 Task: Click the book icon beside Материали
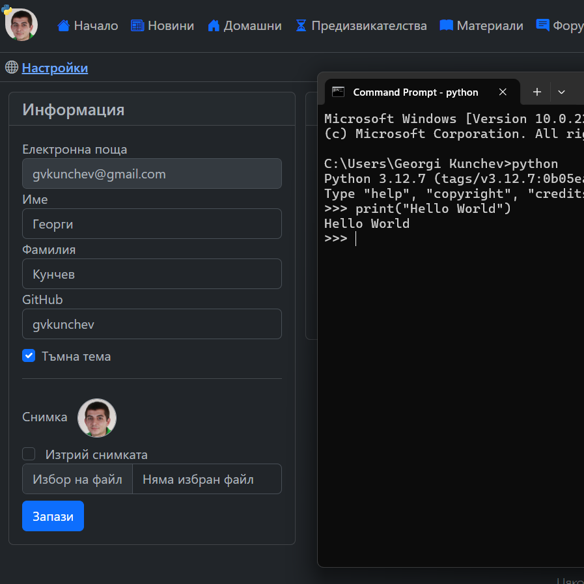446,25
